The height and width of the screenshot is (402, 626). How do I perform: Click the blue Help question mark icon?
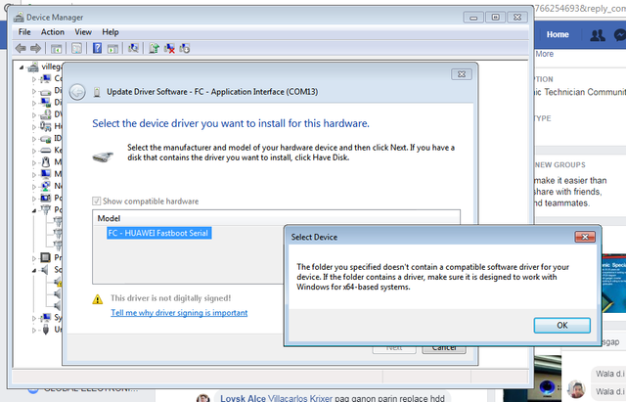pyautogui.click(x=97, y=48)
